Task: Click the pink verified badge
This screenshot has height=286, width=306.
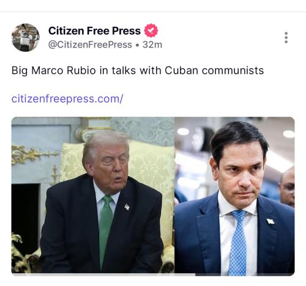Action: (x=151, y=31)
